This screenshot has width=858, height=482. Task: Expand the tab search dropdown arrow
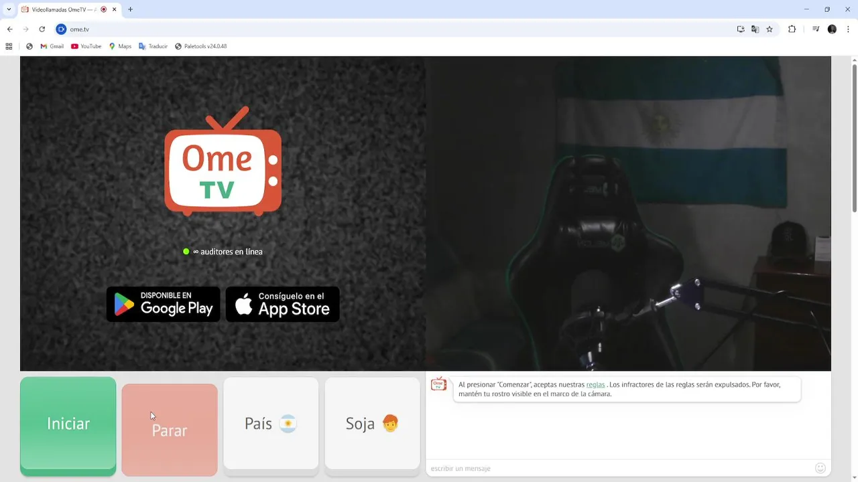(9, 9)
